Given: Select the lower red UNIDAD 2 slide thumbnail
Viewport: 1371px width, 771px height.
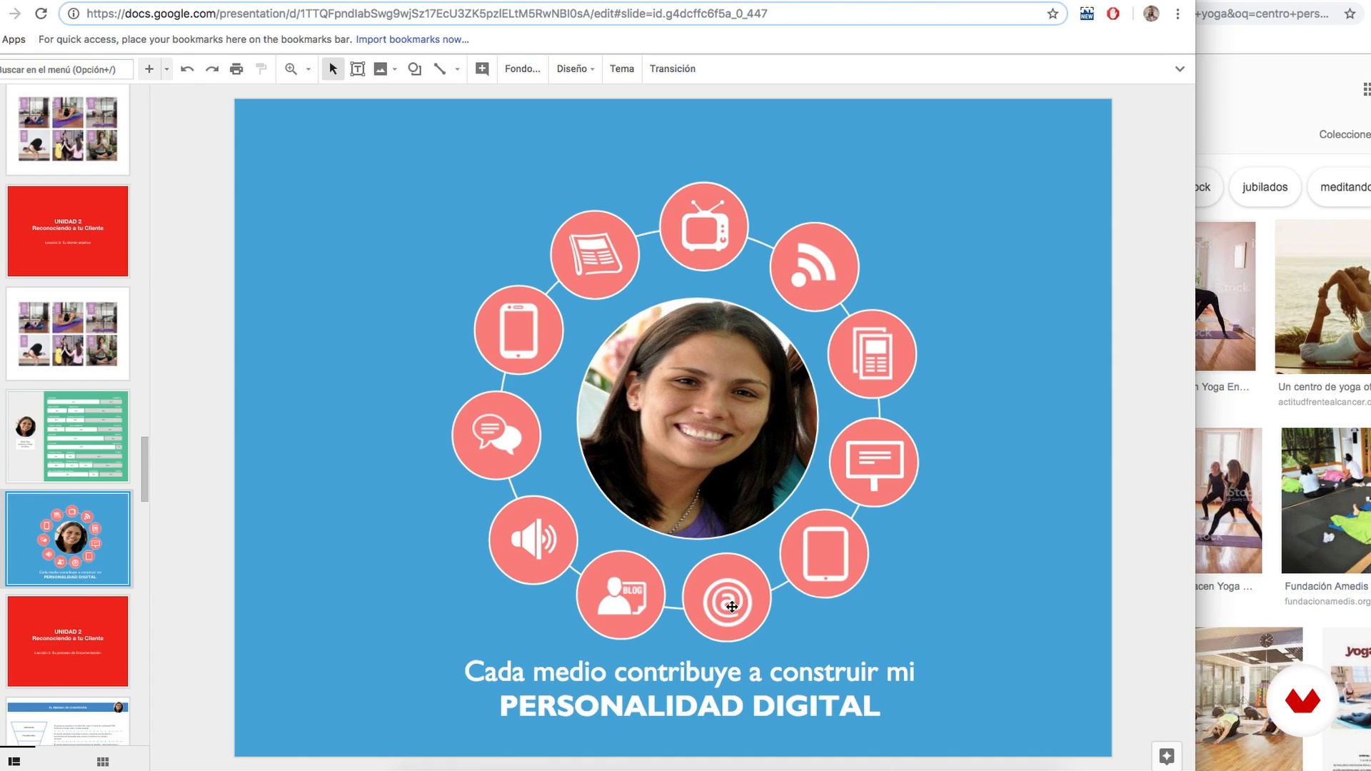Looking at the screenshot, I should click(68, 641).
